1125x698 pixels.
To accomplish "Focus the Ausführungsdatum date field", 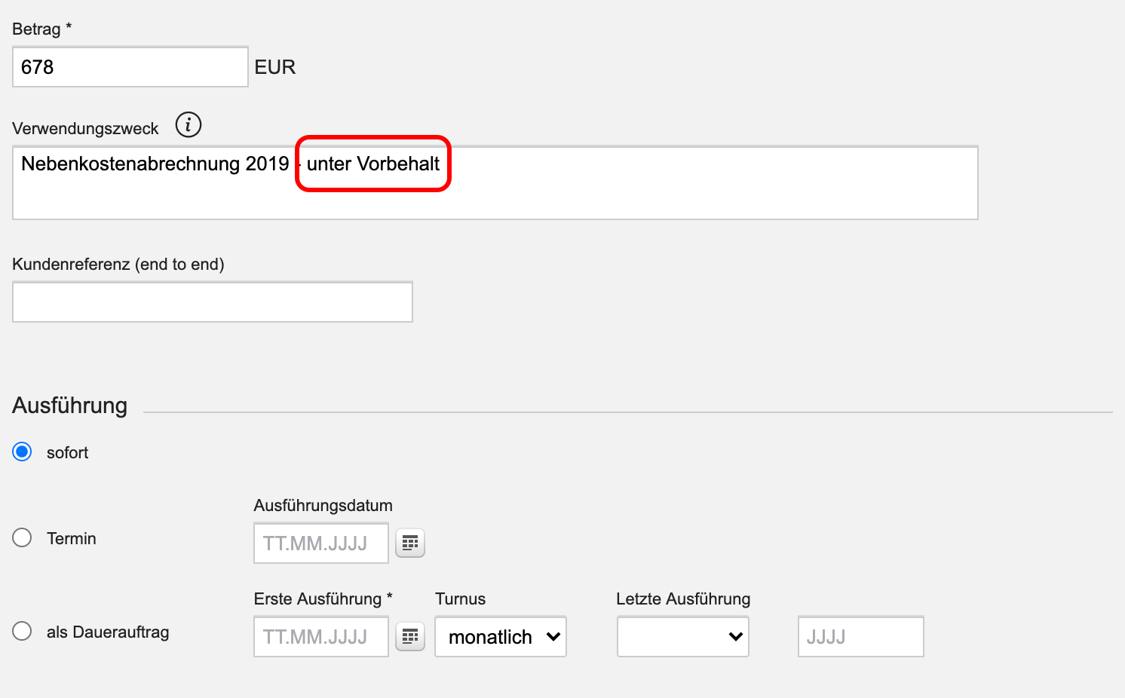I will 320,543.
